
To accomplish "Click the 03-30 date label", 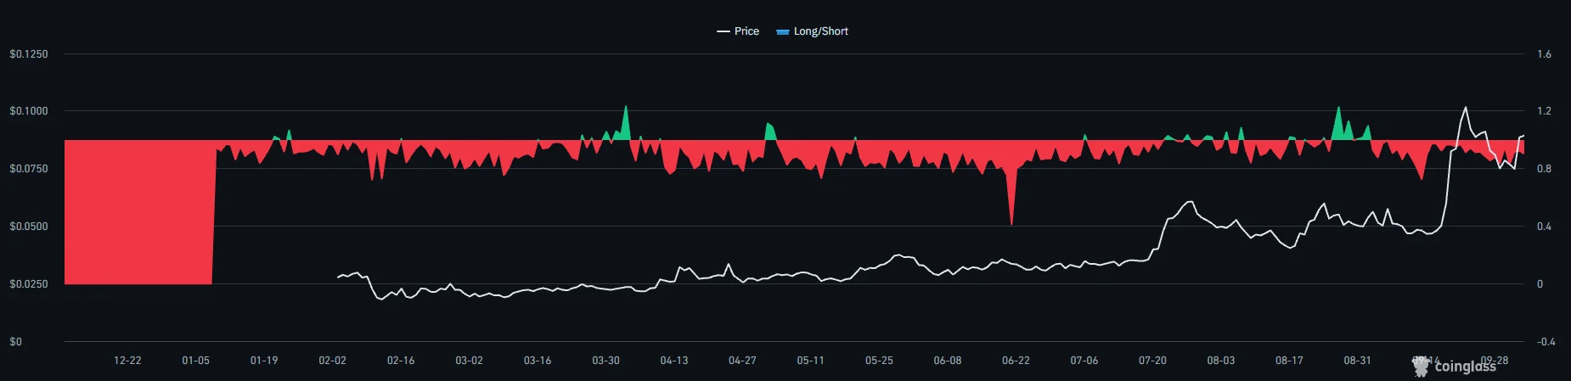I will click(x=606, y=361).
